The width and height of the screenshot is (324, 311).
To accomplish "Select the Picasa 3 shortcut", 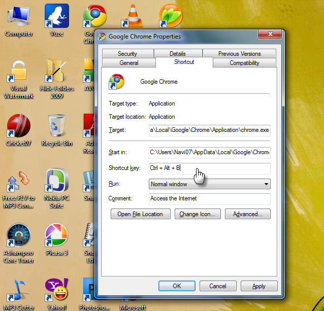I will tap(56, 239).
